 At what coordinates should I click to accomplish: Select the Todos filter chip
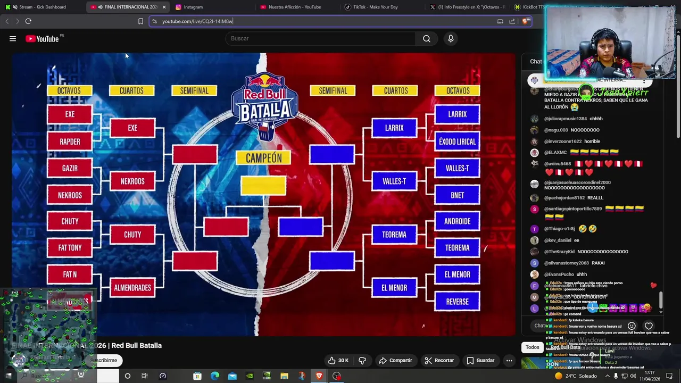click(533, 347)
